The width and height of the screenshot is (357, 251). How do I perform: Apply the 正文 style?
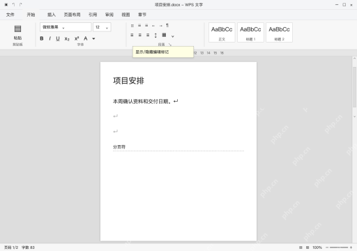pos(222,33)
